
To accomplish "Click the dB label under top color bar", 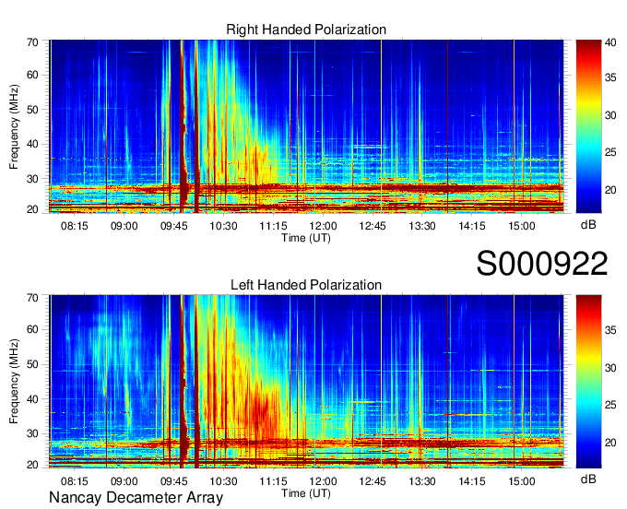I will (588, 225).
